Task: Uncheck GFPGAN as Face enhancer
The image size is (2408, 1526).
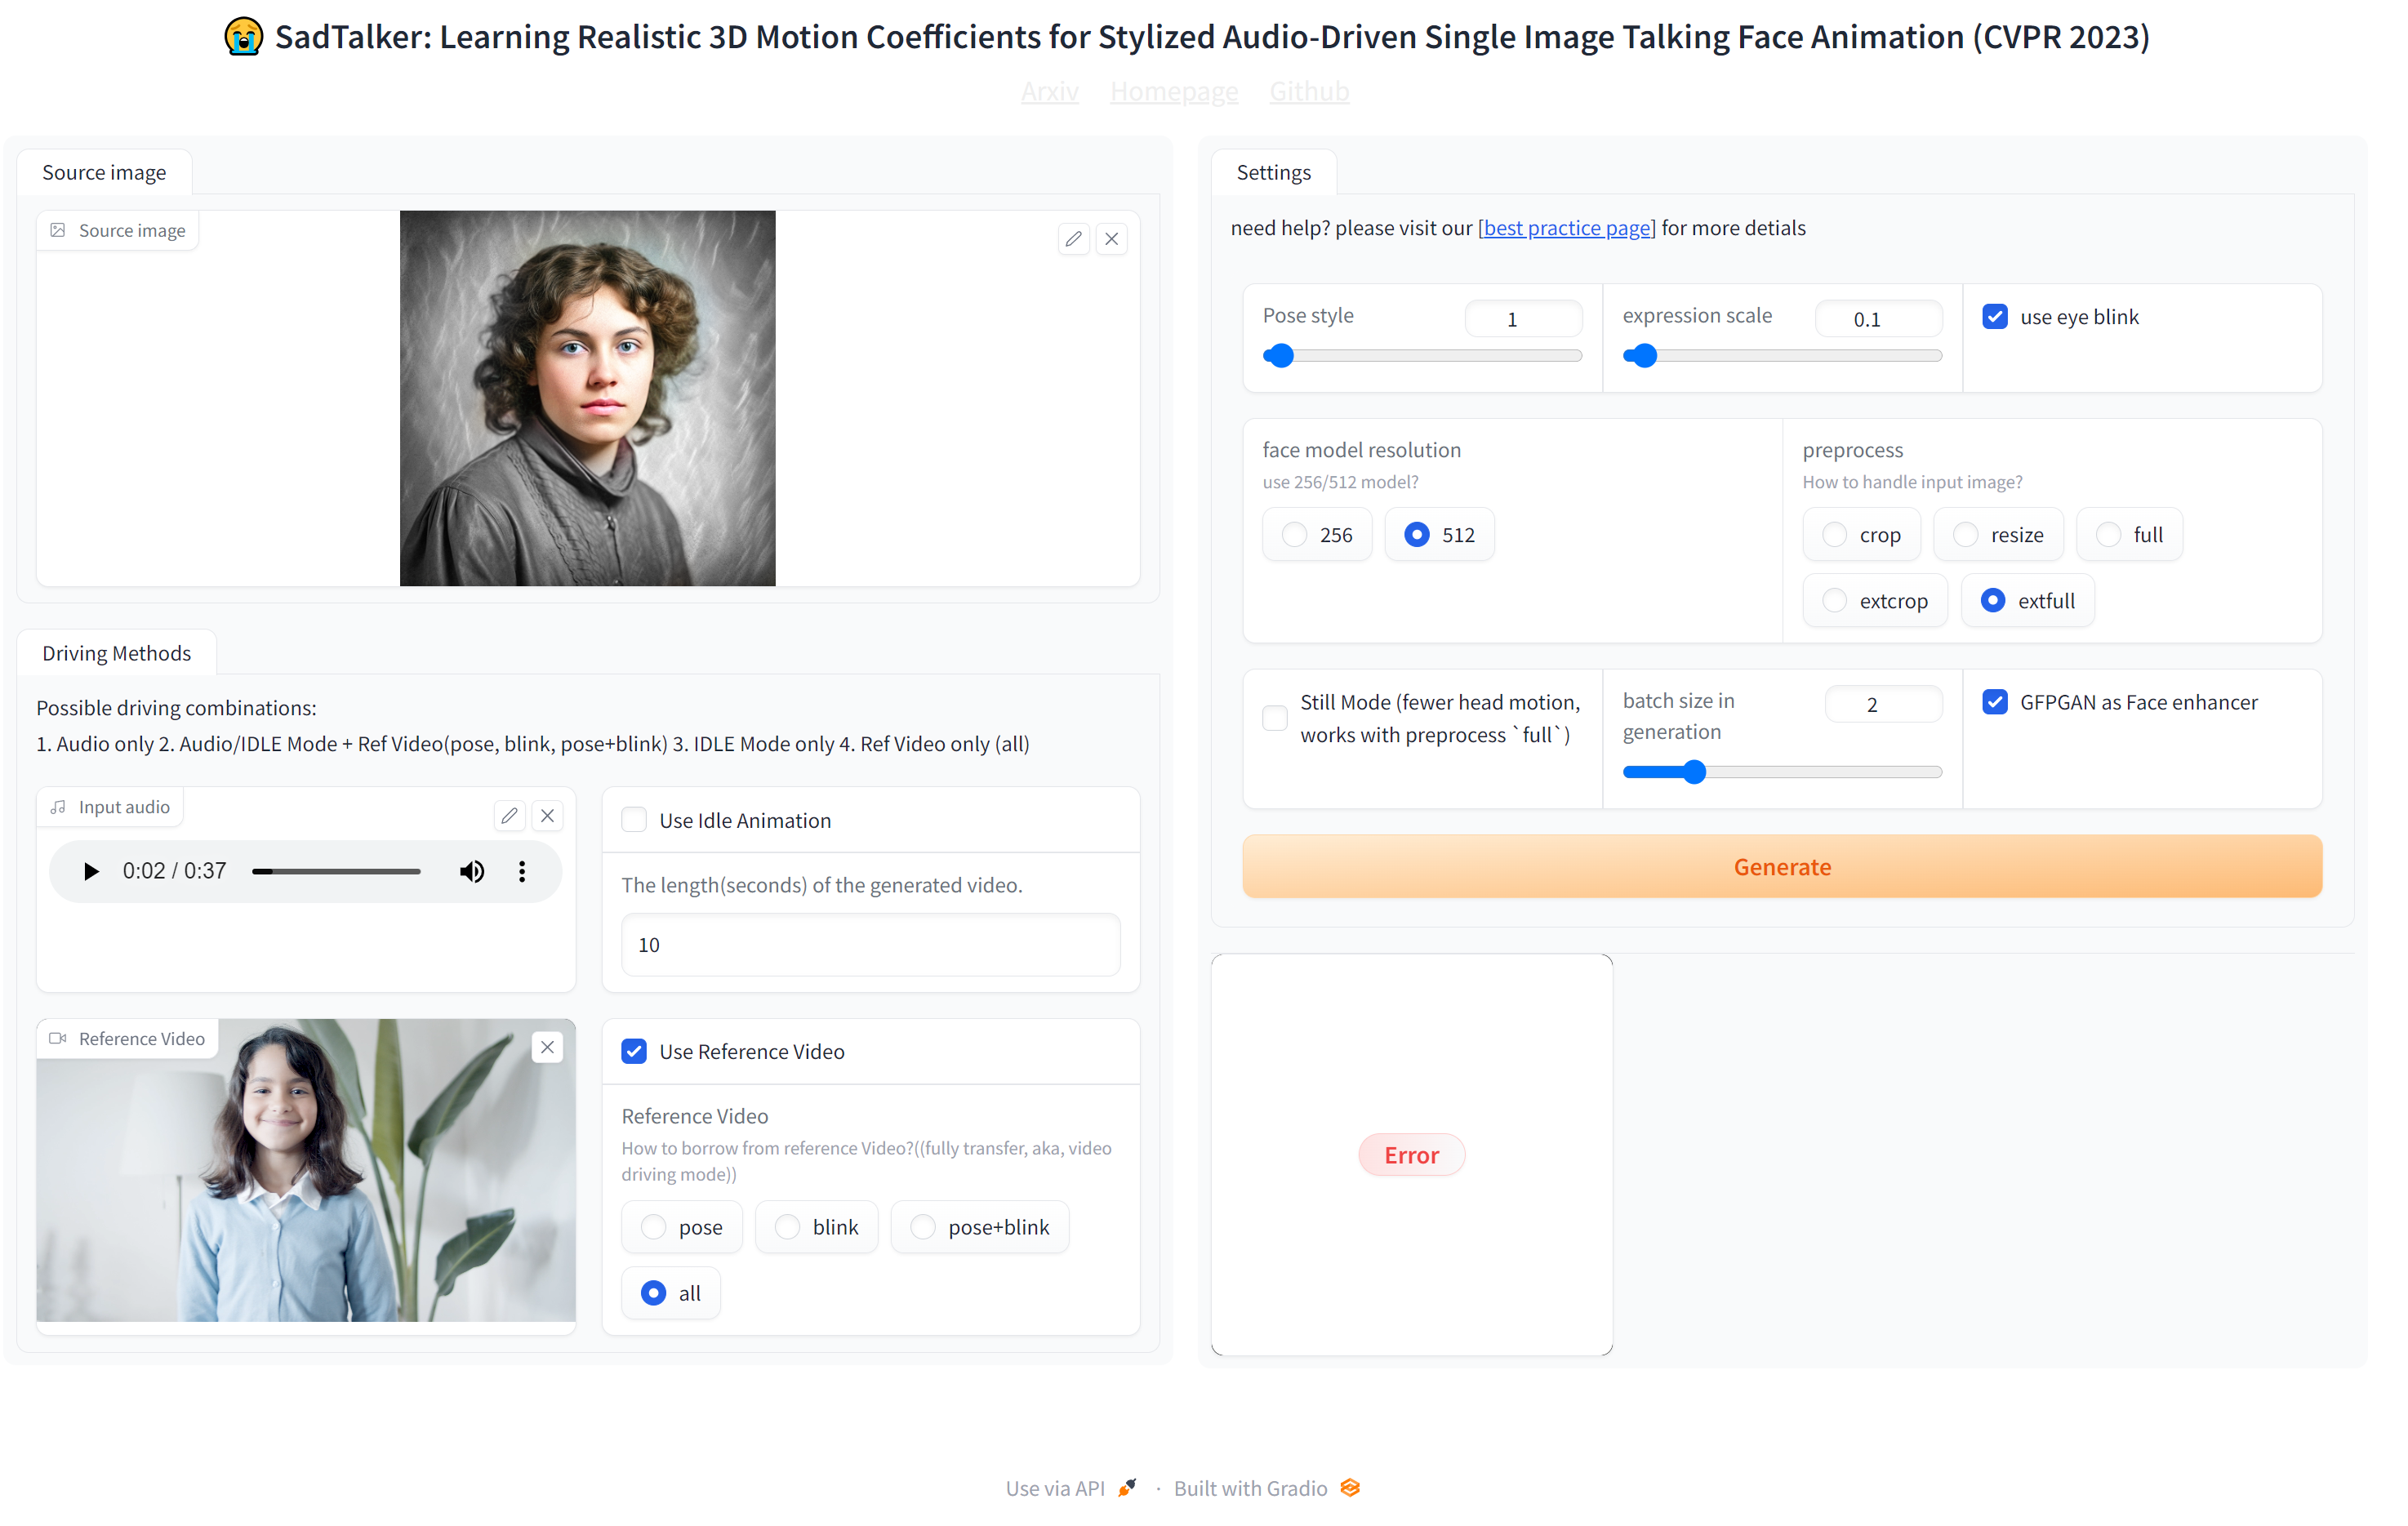Action: coord(1995,702)
